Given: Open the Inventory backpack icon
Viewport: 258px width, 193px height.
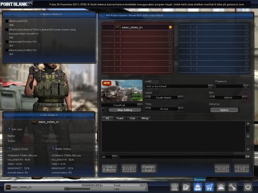Looking at the screenshot, I should (198, 187).
